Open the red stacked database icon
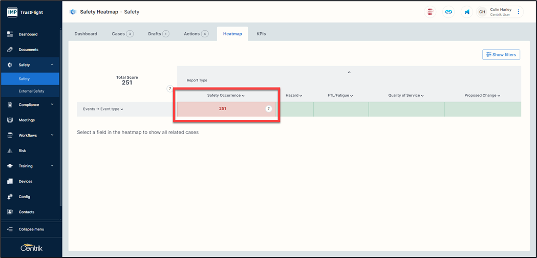 click(431, 12)
